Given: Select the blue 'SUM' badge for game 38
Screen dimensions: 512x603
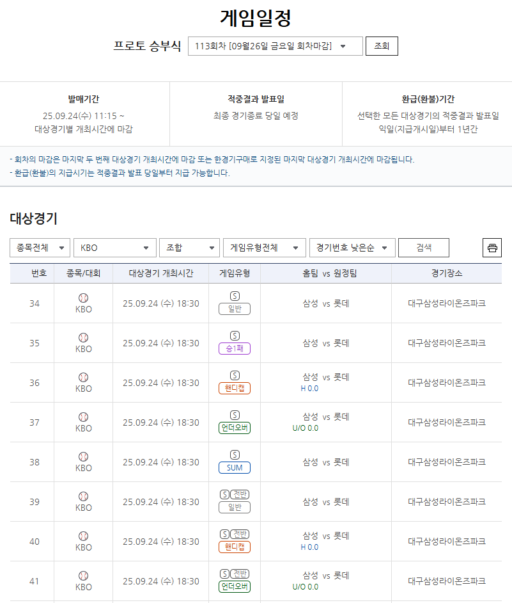Looking at the screenshot, I should point(233,467).
